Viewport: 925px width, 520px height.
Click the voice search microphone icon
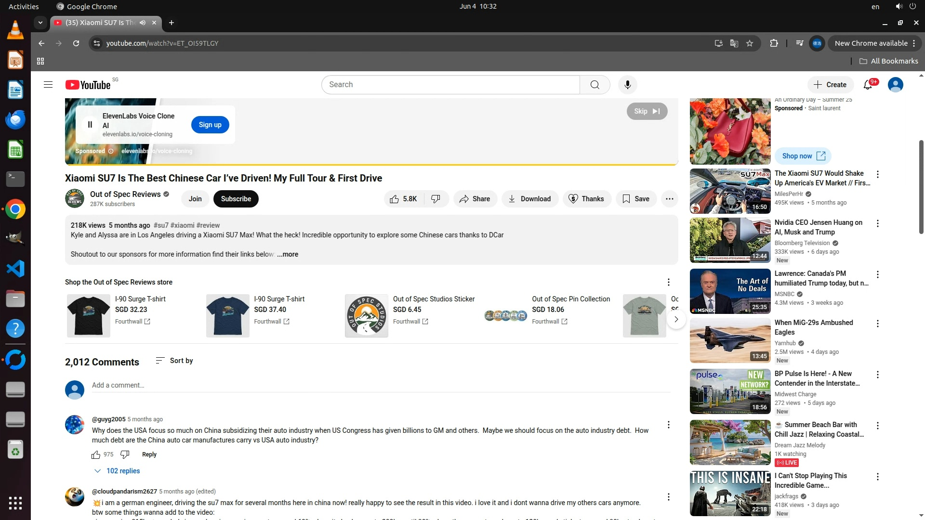point(627,85)
